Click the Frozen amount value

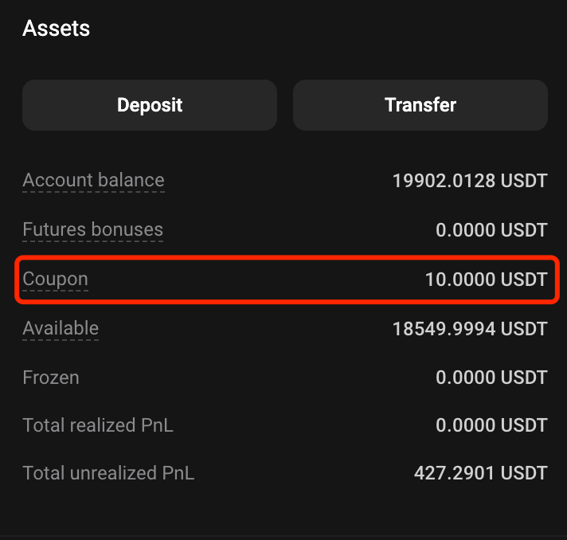(491, 378)
